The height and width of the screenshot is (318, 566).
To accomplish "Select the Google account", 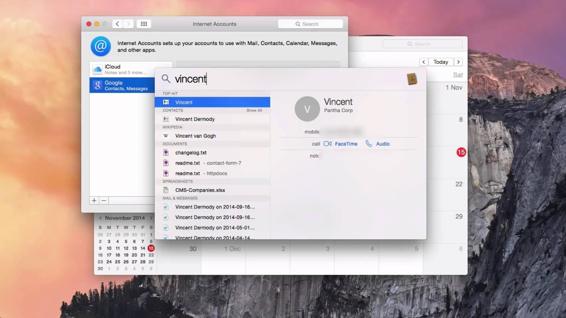I will 122,85.
